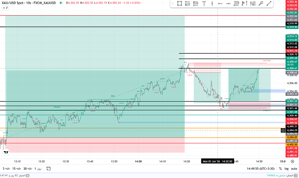299x178 pixels.
Task: Select the Brush drawing tool
Action: (x=261, y=3)
